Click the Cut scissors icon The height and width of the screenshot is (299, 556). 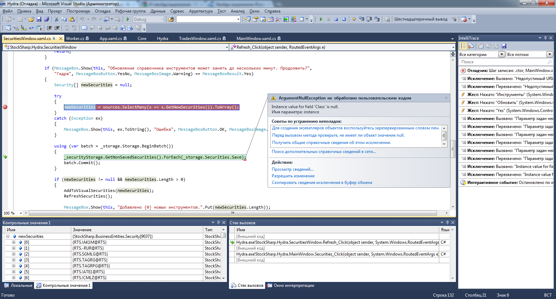[x=56, y=19]
